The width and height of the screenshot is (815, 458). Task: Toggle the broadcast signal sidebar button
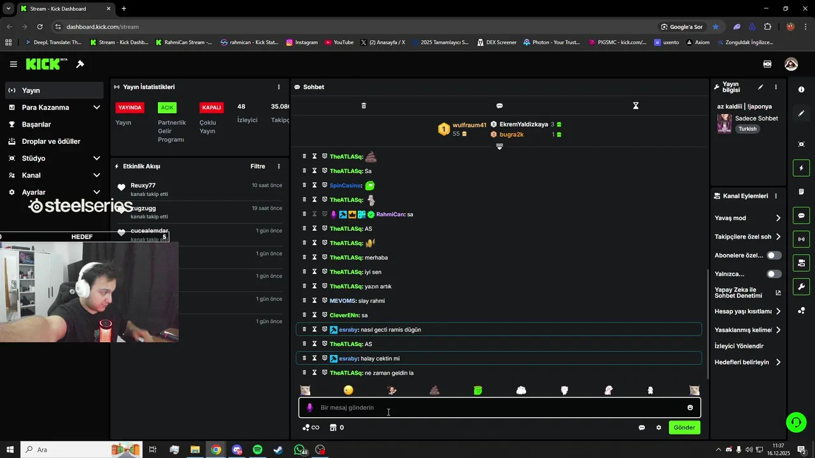tap(801, 239)
